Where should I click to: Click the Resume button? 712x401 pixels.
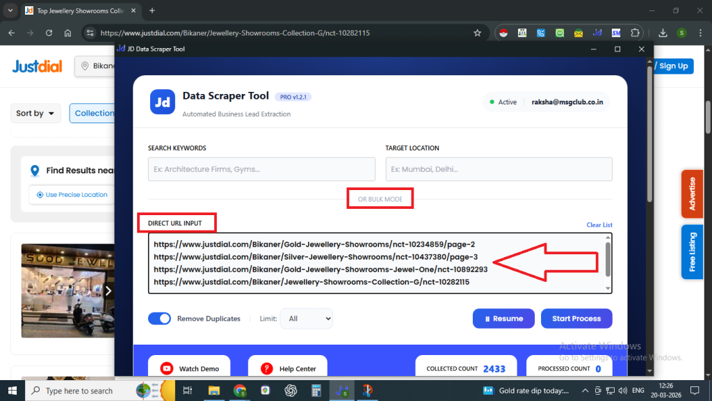(503, 318)
